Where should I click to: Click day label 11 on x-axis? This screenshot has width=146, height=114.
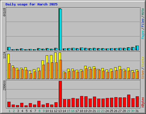point(51,111)
